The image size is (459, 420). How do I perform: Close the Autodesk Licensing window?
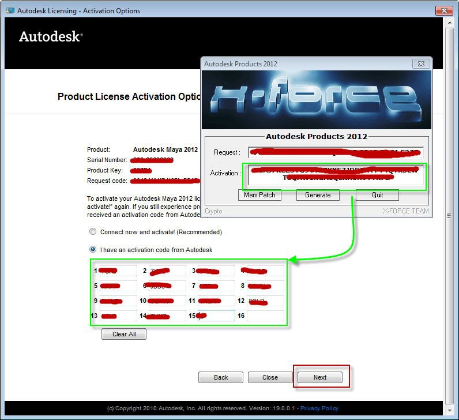(444, 10)
